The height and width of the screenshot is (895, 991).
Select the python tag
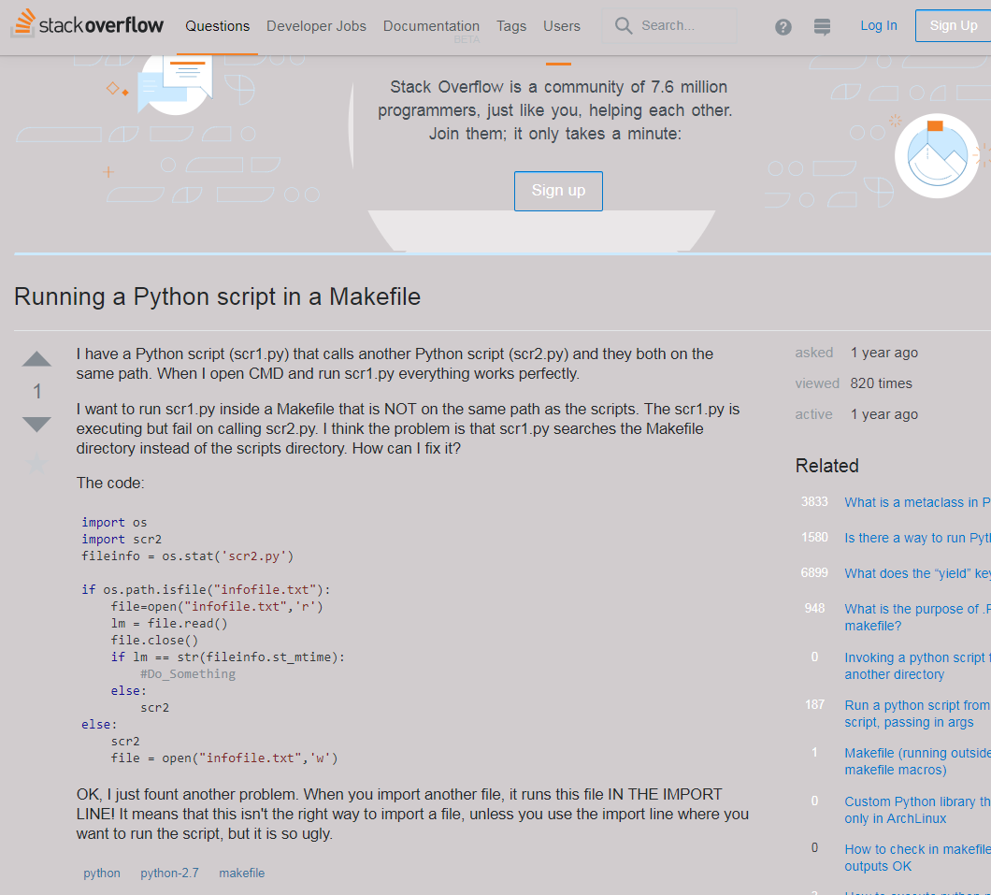click(102, 873)
